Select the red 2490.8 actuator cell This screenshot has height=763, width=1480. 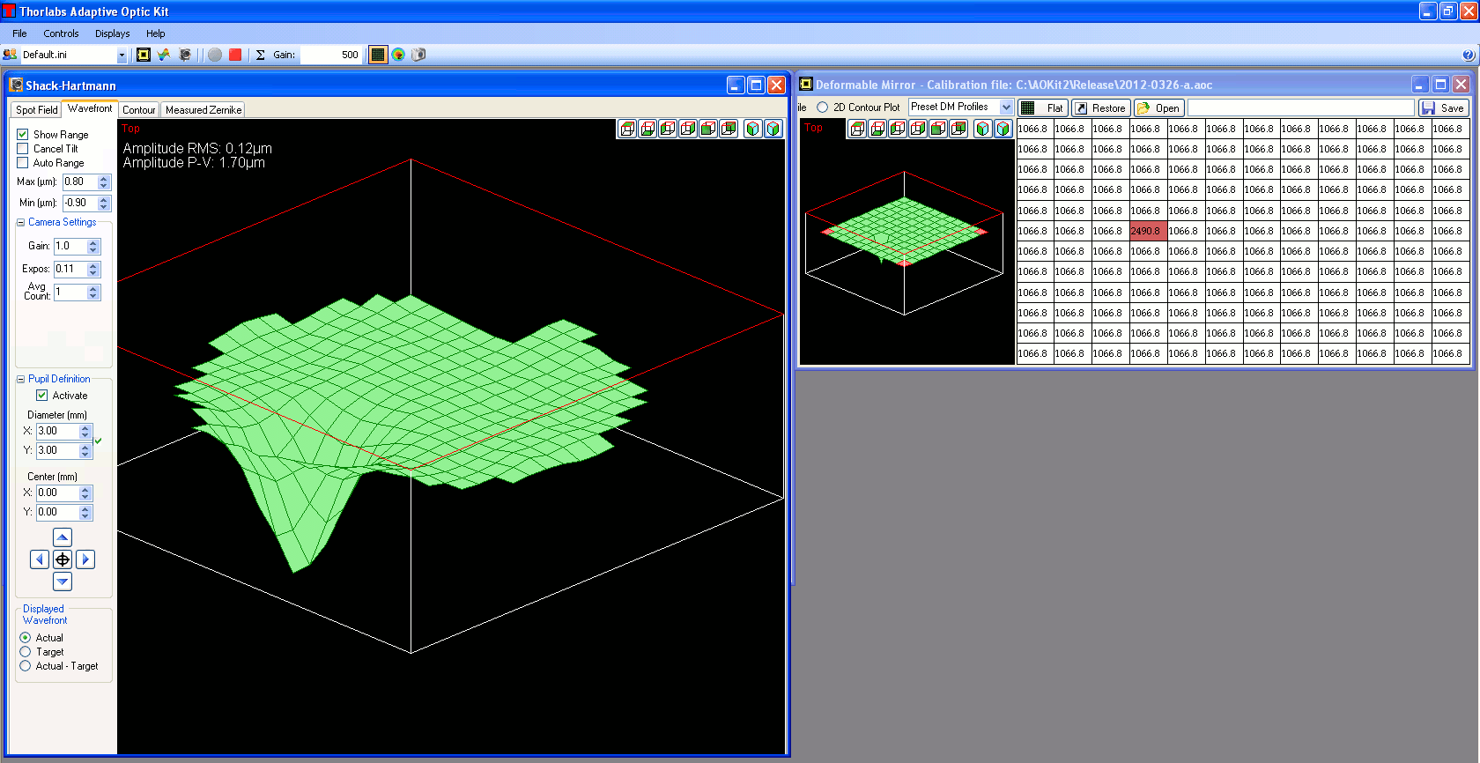coord(1148,231)
